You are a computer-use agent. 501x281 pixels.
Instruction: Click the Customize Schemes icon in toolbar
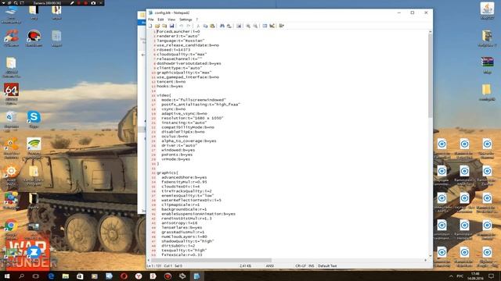click(x=272, y=26)
